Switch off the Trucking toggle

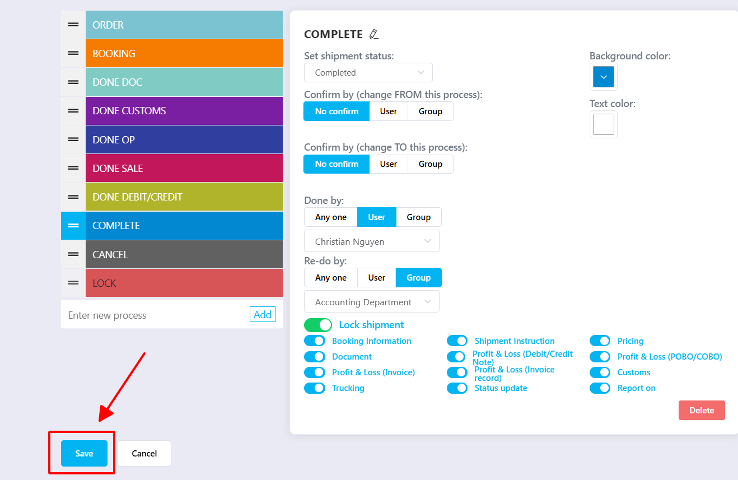[x=315, y=388]
